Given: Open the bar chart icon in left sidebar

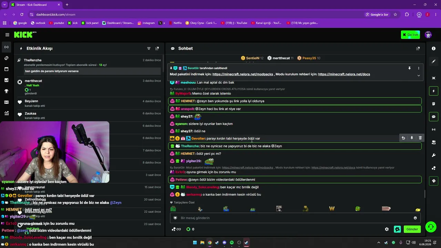Looking at the screenshot, I should (7, 80).
